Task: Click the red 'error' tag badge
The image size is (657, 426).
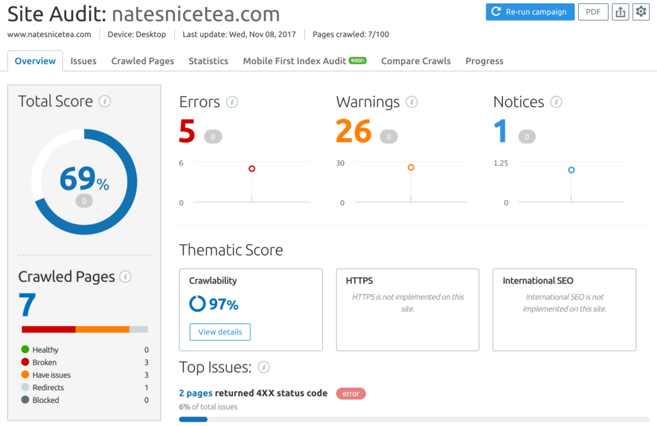Action: [351, 393]
